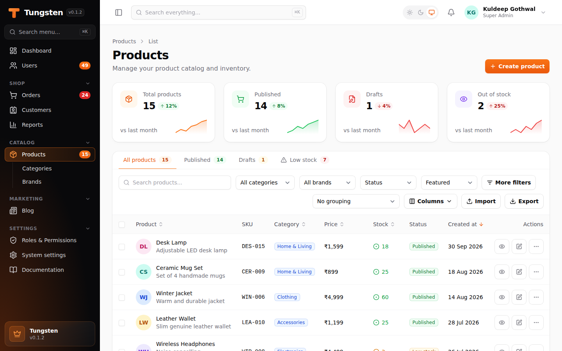View Desk Lamp product details
Screen dimensions: 562x351
coord(502,246)
